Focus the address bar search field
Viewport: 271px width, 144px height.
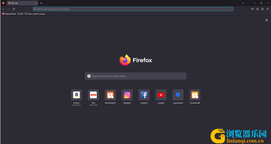pyautogui.click(x=133, y=9)
